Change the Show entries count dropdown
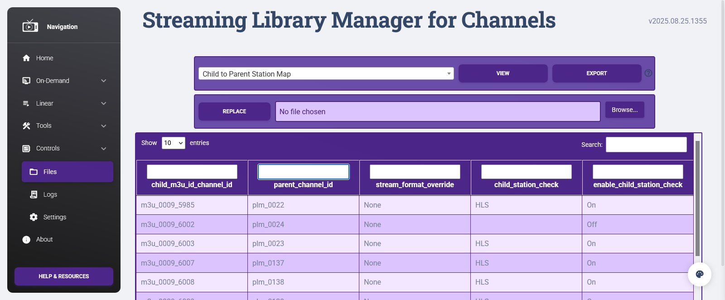The image size is (725, 300). 174,143
